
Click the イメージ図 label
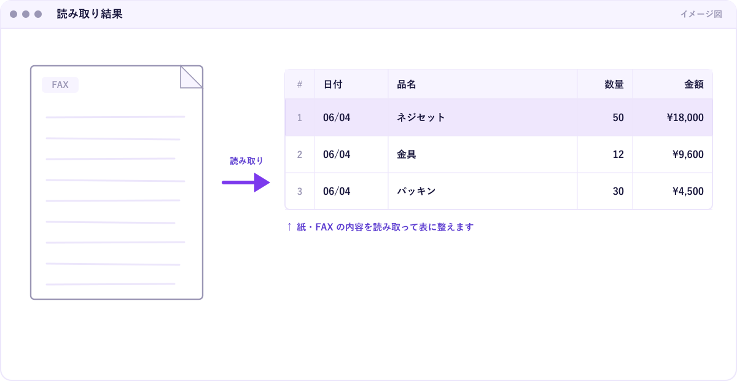click(701, 14)
